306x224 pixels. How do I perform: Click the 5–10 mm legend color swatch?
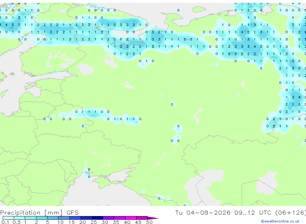point(53,218)
